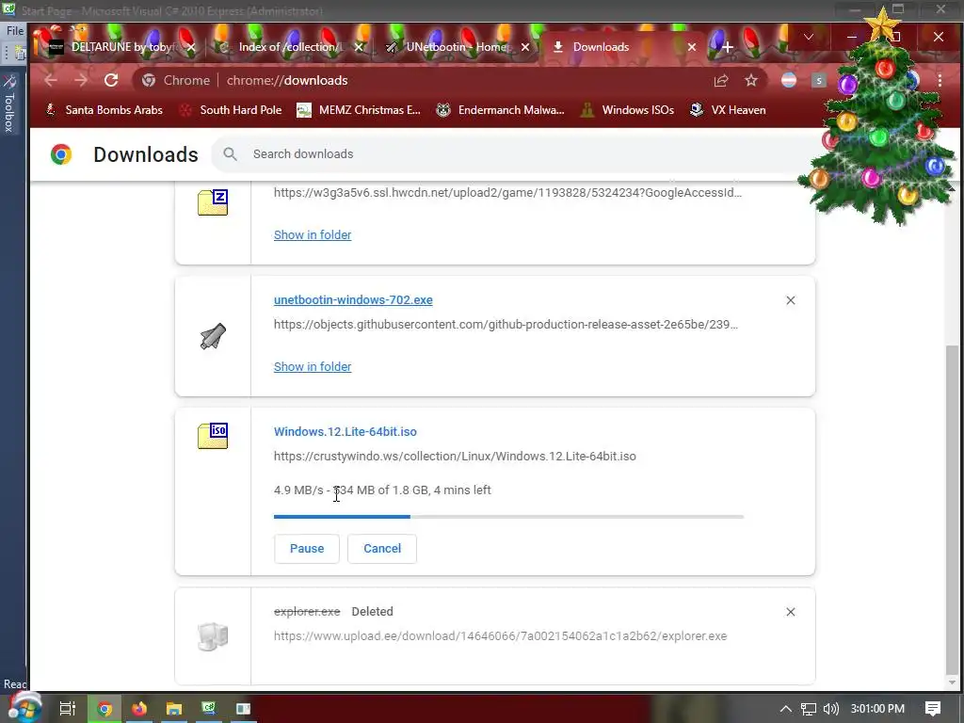Click the explorer.exe computer icon
The height and width of the screenshot is (723, 964).
click(213, 636)
